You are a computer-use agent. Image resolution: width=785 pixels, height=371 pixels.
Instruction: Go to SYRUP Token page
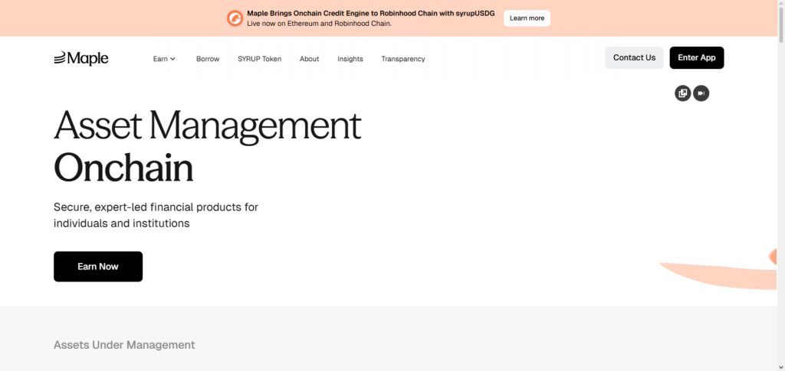pyautogui.click(x=259, y=59)
